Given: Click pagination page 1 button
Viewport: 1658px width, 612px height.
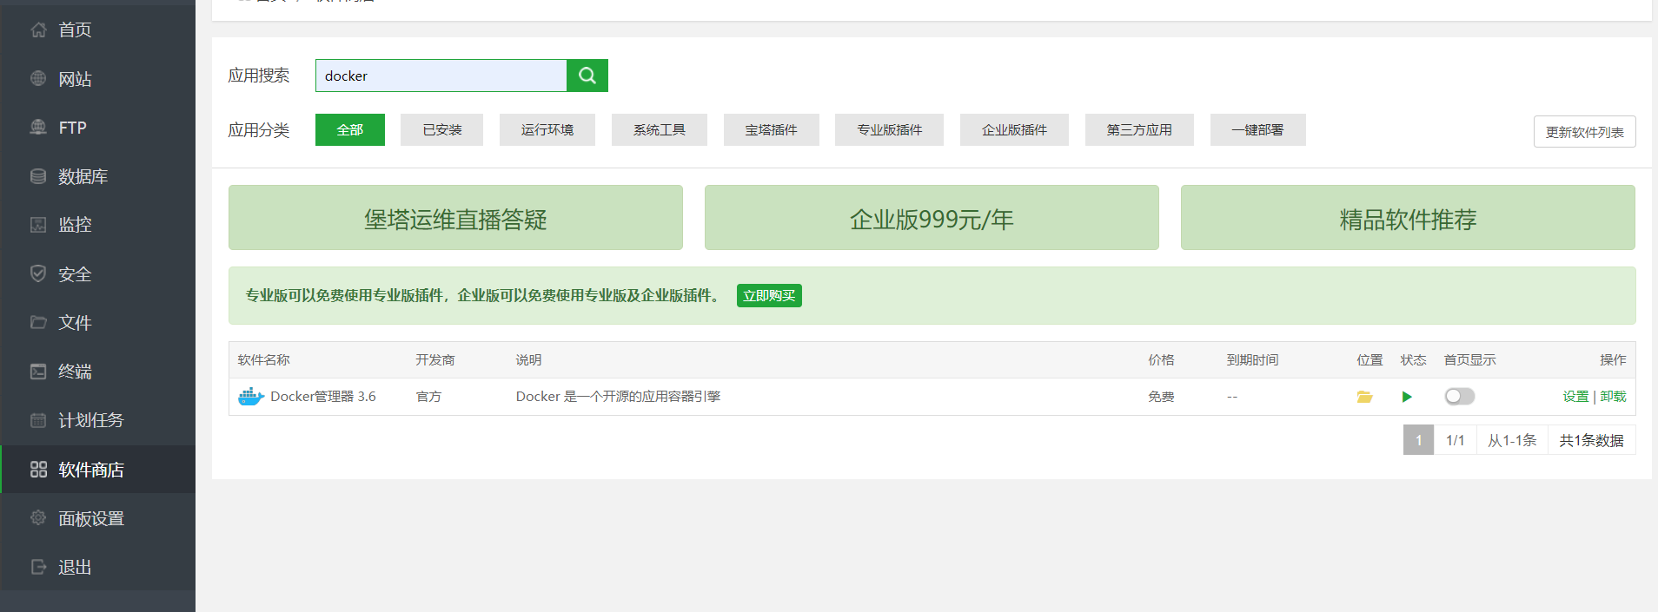Looking at the screenshot, I should (1418, 440).
